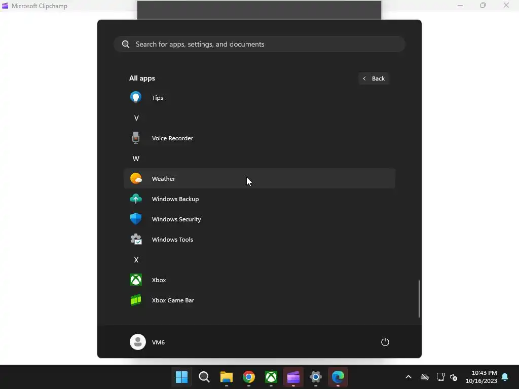Launch Xbox from the All apps list icon
This screenshot has width=519, height=389.
pos(136,280)
